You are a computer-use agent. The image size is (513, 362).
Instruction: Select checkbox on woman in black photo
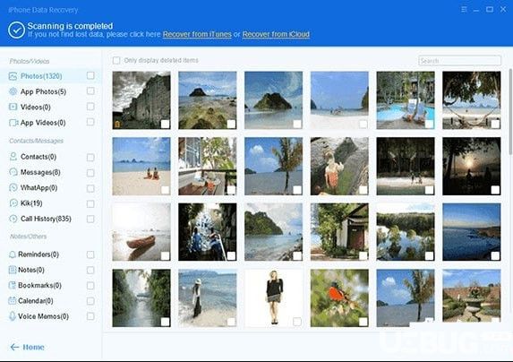point(297,322)
